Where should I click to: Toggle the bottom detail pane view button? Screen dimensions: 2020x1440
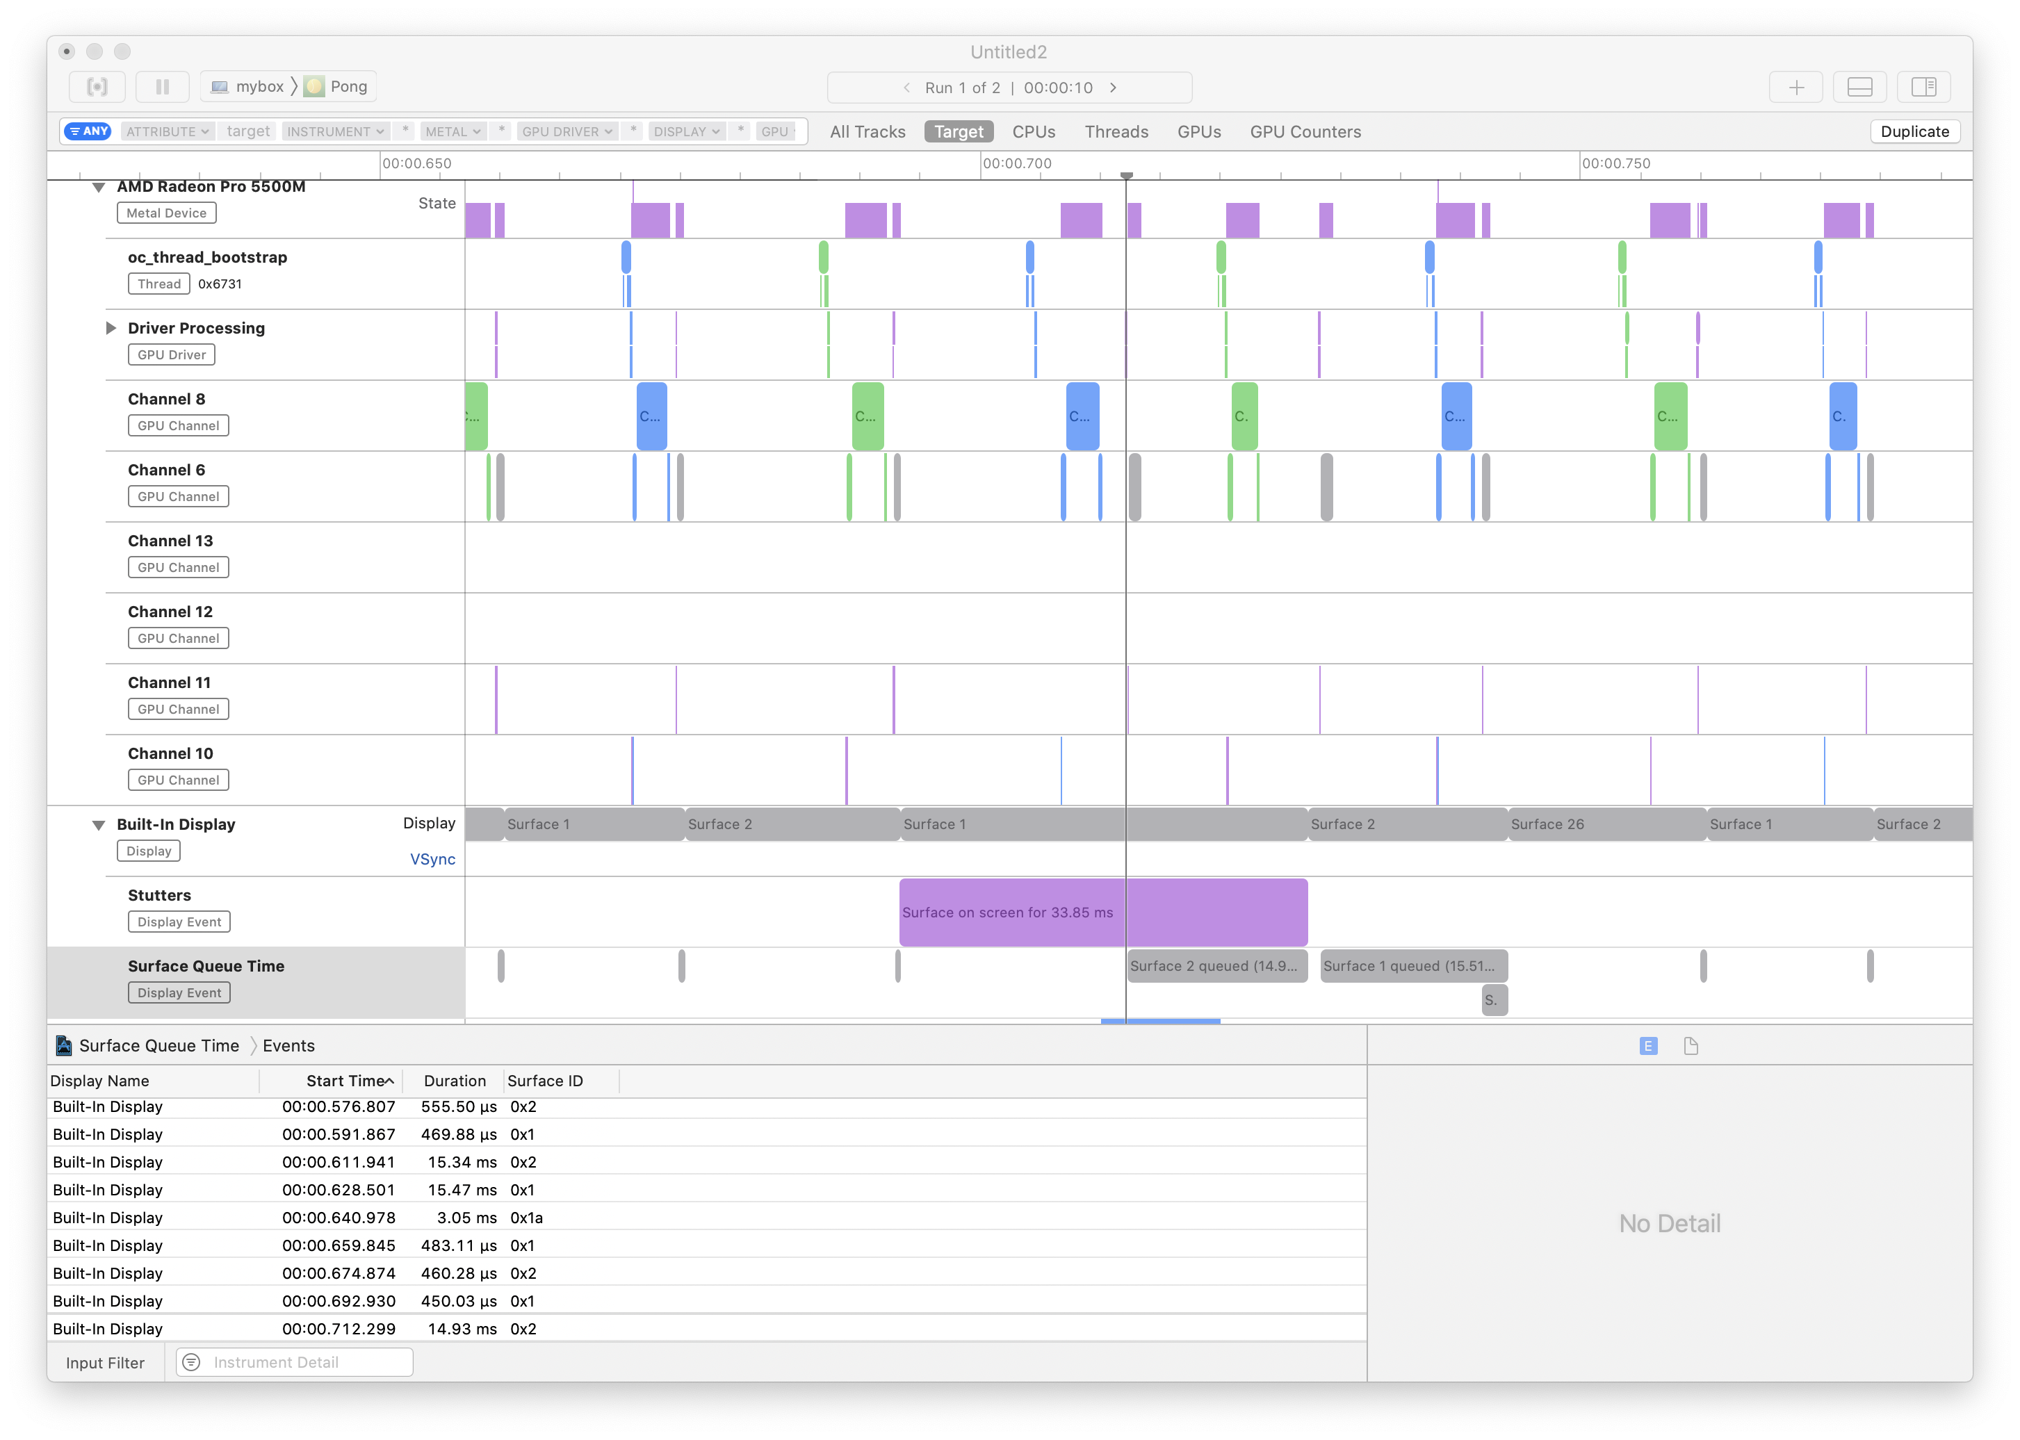tap(1859, 87)
